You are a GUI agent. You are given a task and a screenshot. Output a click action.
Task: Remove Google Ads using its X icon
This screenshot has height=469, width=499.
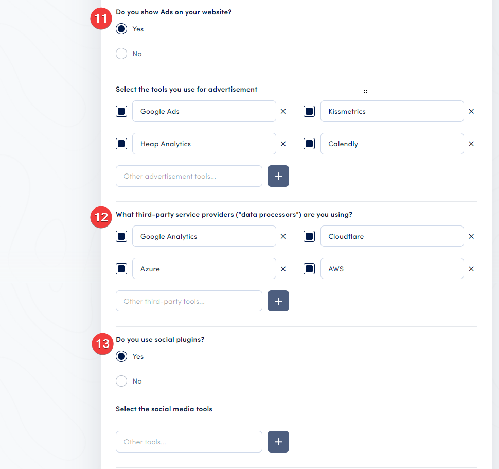(x=283, y=111)
